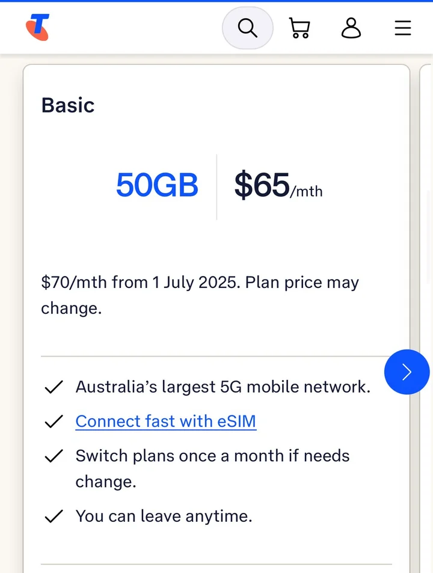Open the hamburger menu

coord(403,28)
